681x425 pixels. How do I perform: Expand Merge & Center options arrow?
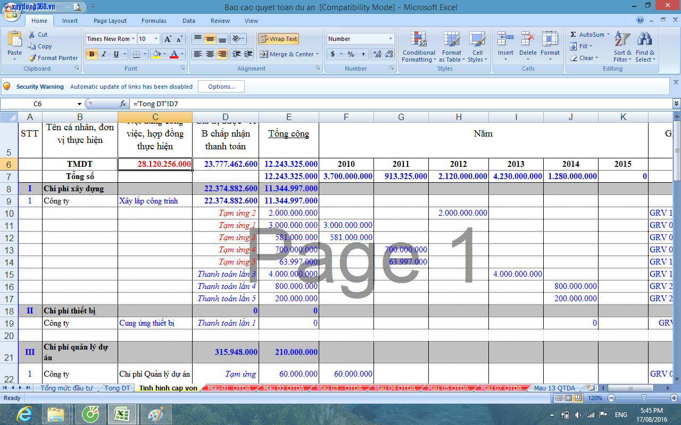pyautogui.click(x=317, y=54)
